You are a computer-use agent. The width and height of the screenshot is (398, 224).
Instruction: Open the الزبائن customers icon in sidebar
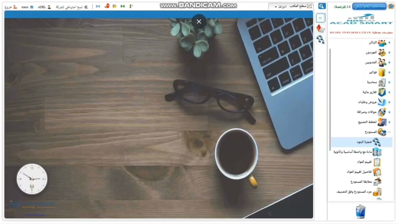click(x=382, y=43)
